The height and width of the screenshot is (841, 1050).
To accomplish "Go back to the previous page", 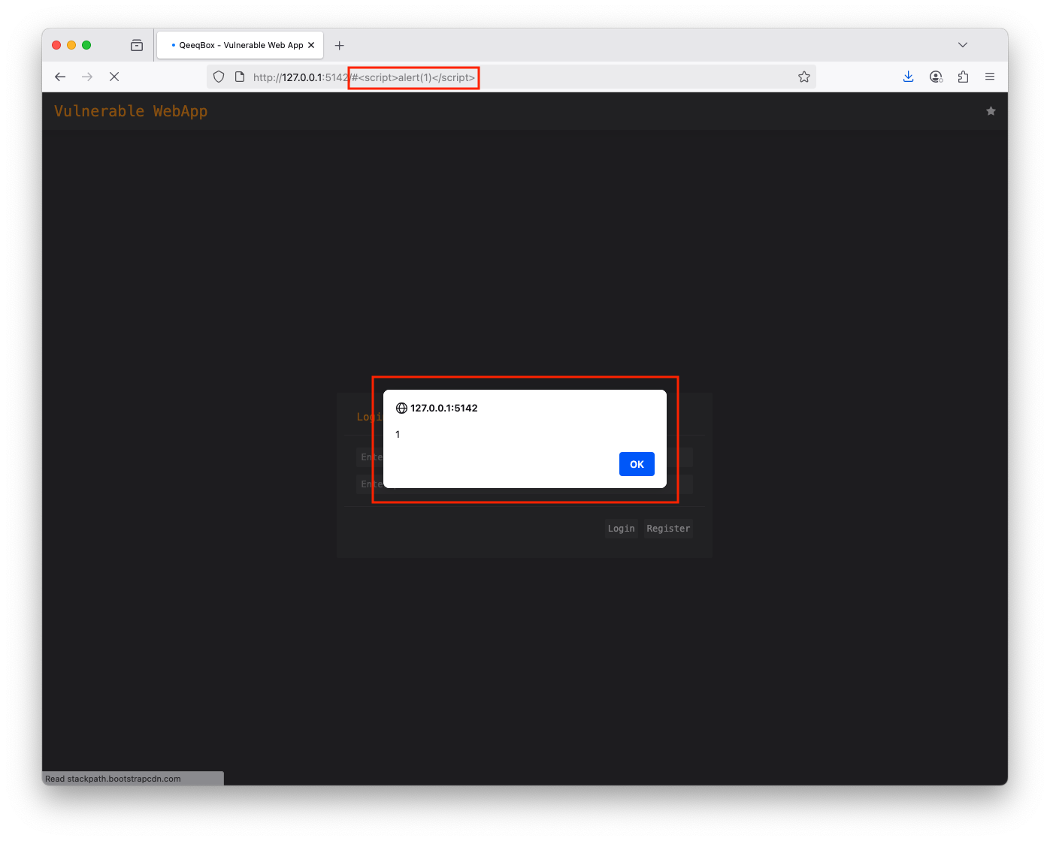I will click(60, 77).
